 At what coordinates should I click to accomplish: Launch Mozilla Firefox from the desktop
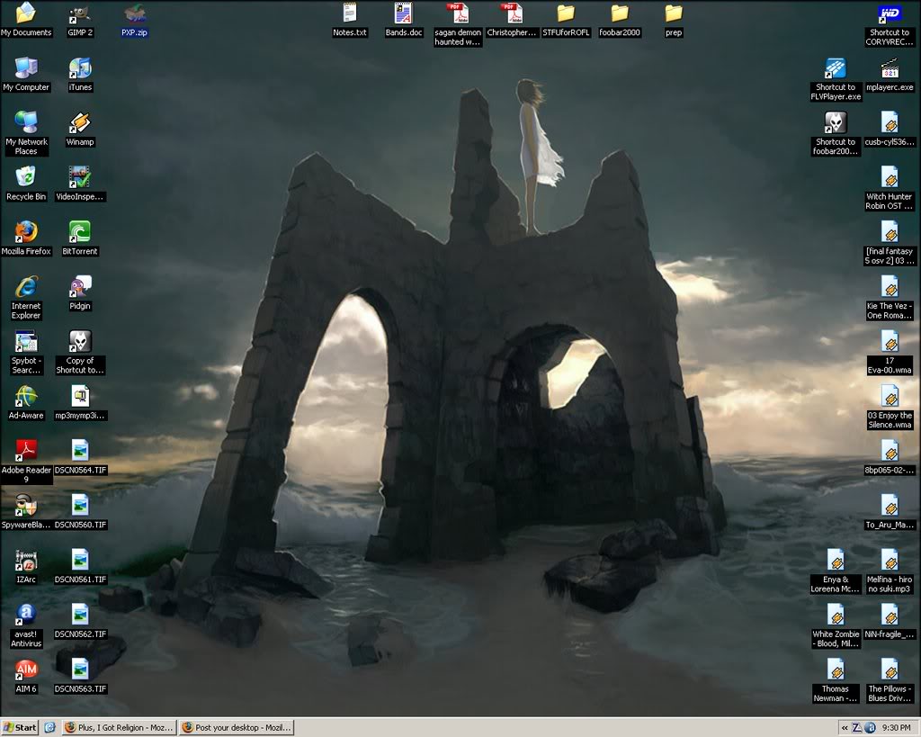pos(26,231)
